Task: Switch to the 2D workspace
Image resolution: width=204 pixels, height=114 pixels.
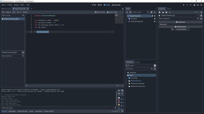Action: pyautogui.click(x=94, y=5)
